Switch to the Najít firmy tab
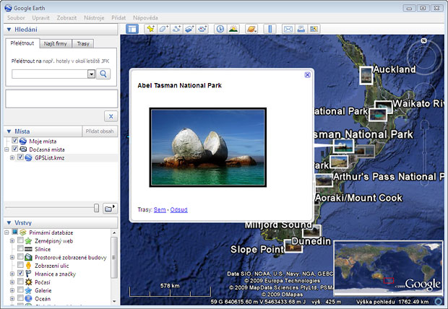Screen dimensions: 448x309 click(56, 44)
